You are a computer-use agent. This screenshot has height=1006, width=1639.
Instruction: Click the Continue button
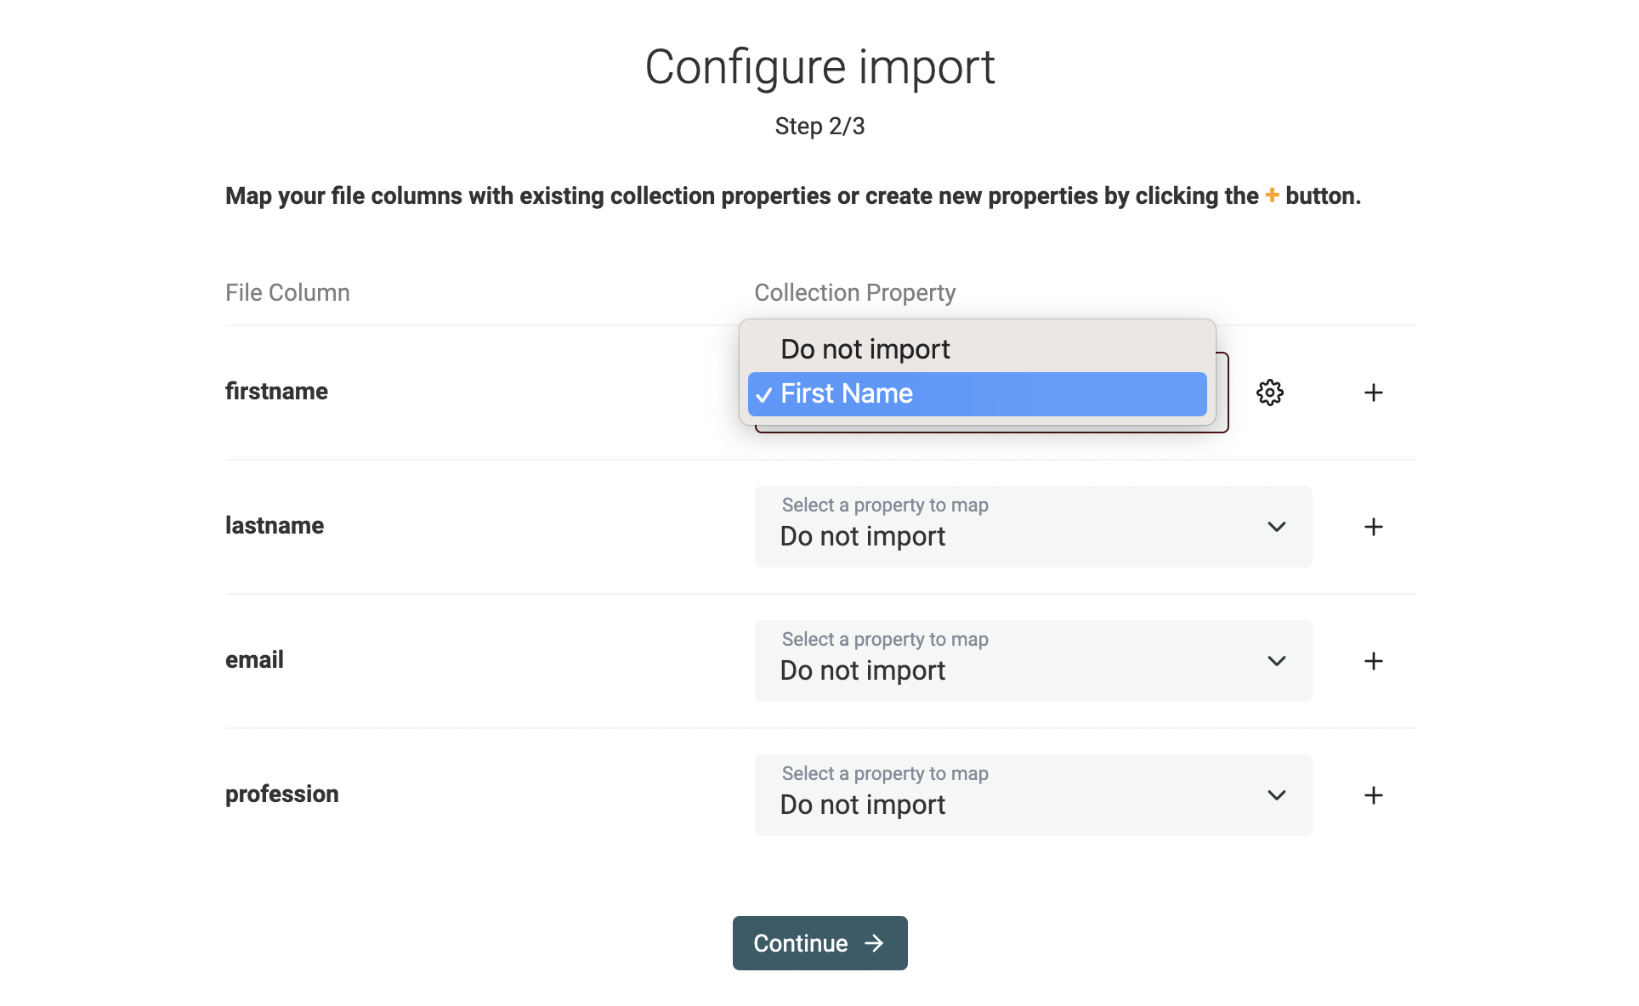819,943
